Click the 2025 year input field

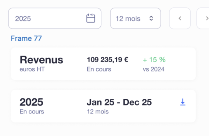[x=47, y=18]
